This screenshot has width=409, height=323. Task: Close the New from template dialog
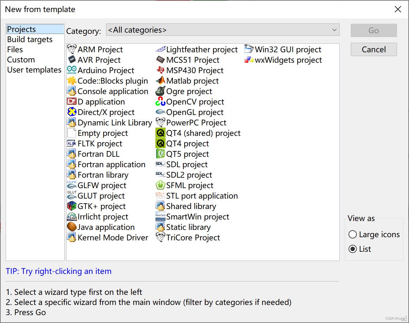(398, 9)
